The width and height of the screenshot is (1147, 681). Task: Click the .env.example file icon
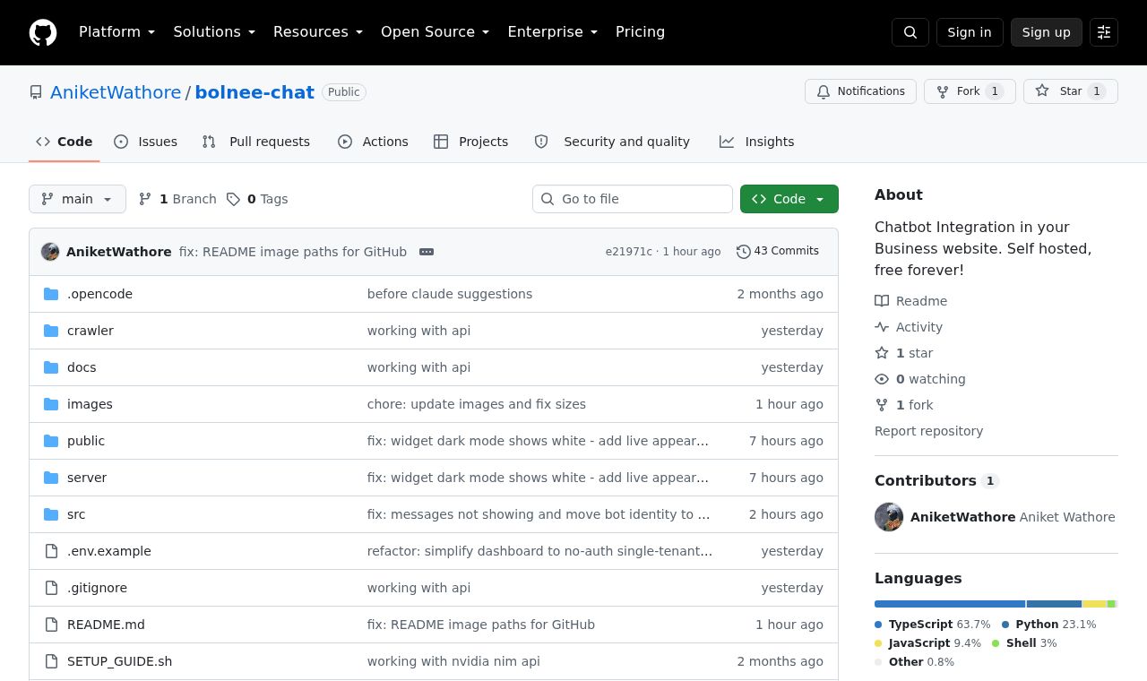(51, 551)
